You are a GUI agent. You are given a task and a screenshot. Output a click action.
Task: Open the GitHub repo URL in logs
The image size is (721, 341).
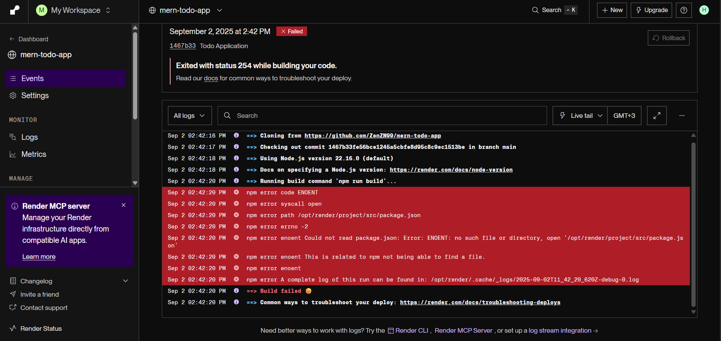point(373,136)
